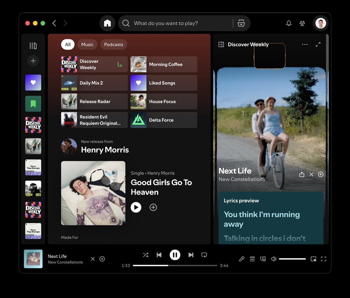Toggle repeat mode

tap(204, 255)
